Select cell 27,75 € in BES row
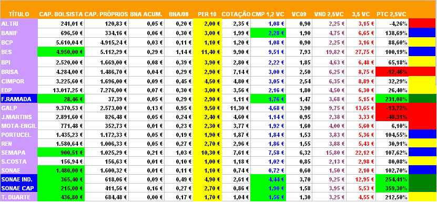 361,52
